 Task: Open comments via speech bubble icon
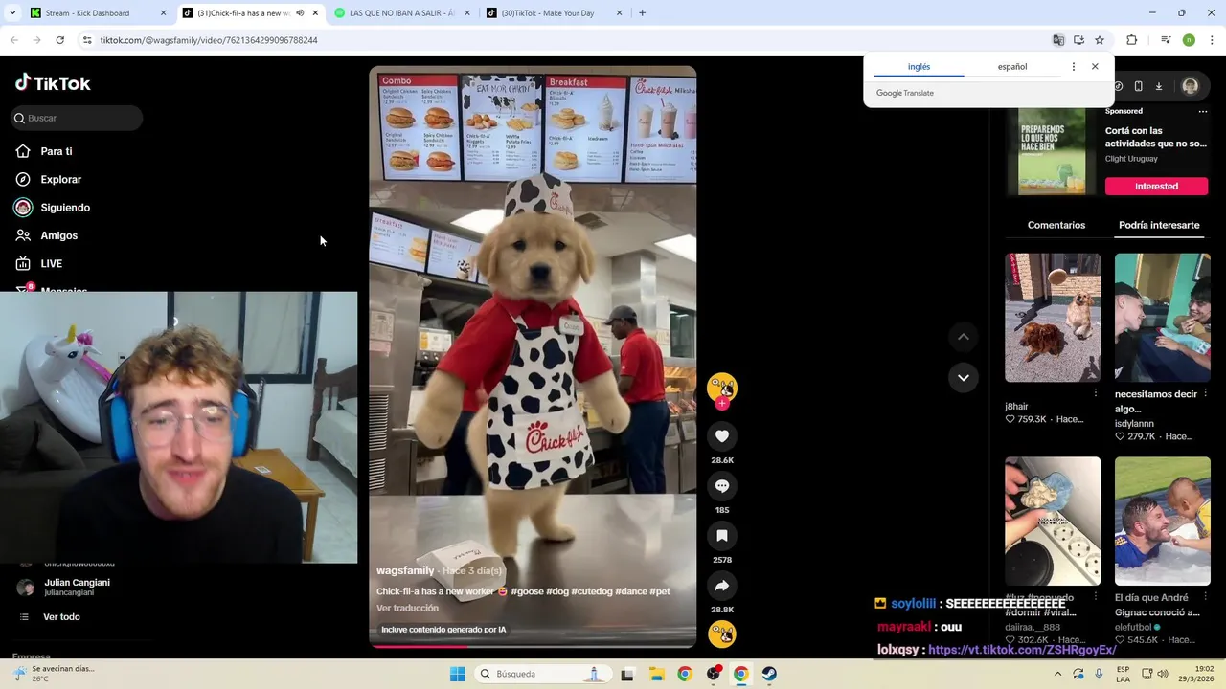722,486
